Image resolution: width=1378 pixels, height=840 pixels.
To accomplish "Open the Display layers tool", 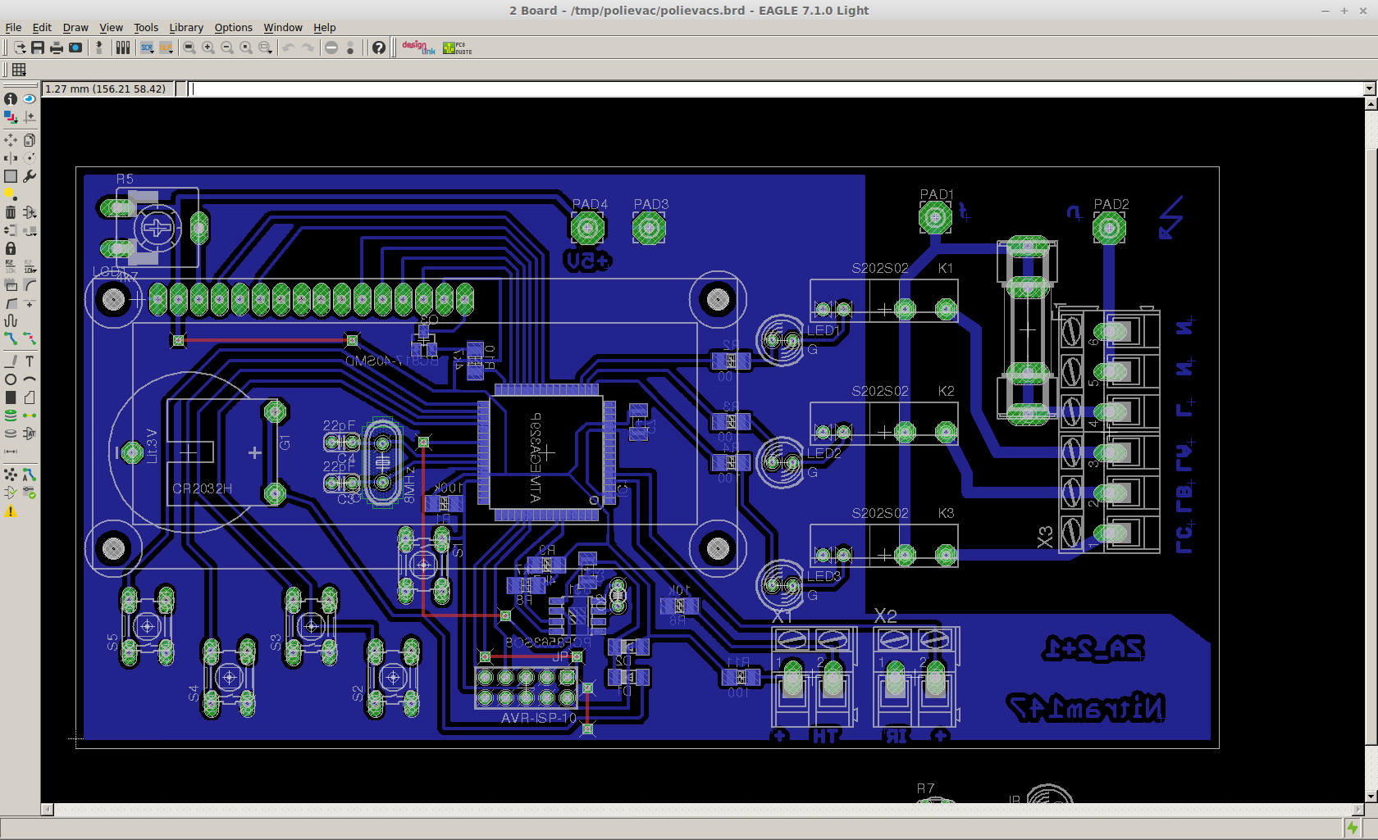I will [x=11, y=116].
